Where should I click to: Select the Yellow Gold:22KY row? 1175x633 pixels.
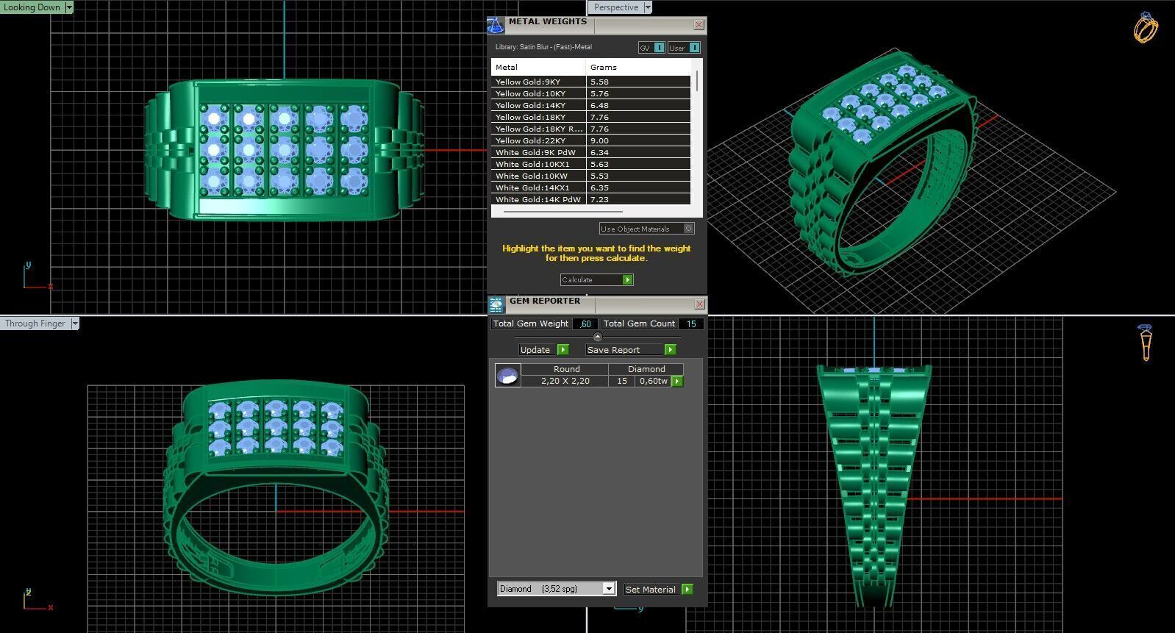pyautogui.click(x=590, y=140)
